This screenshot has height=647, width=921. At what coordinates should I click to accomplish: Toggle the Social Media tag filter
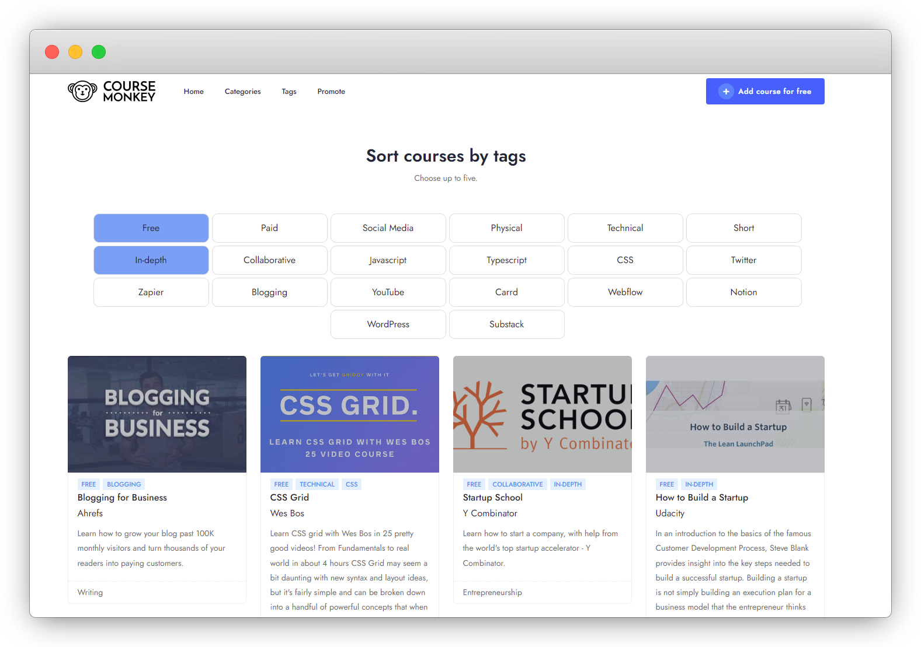point(388,228)
